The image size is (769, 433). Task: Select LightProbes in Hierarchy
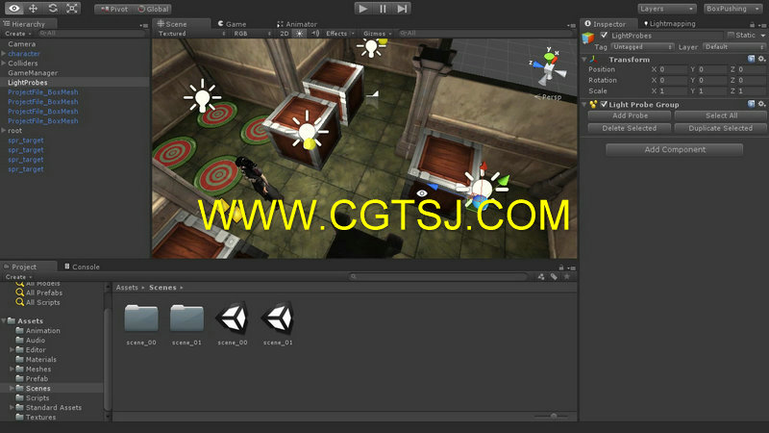point(28,83)
